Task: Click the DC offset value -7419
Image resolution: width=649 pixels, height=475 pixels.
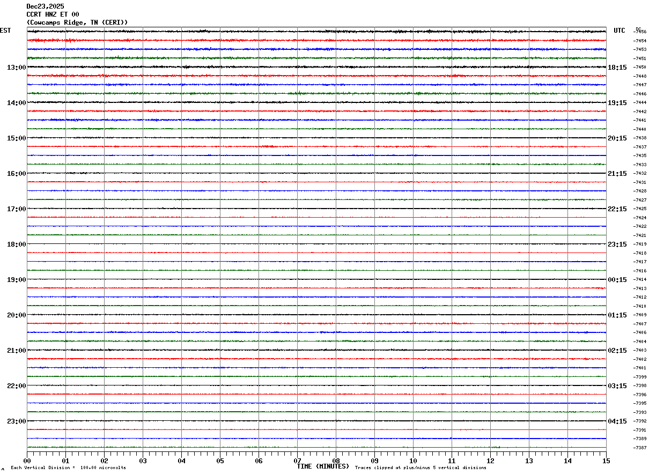Action: (639, 244)
